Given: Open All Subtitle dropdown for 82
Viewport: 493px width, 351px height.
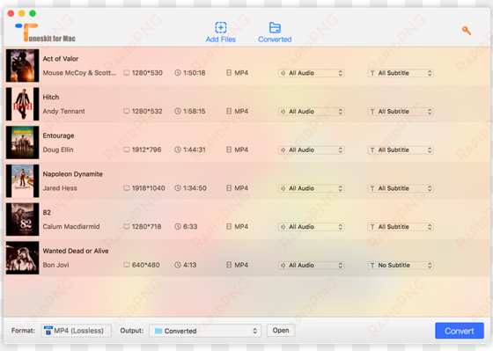Looking at the screenshot, I should (401, 227).
